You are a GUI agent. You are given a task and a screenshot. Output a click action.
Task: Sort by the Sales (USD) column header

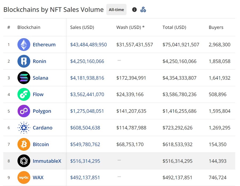[82, 27]
